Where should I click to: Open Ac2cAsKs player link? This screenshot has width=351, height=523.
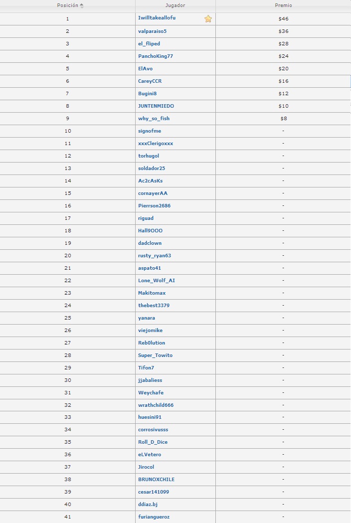click(150, 180)
